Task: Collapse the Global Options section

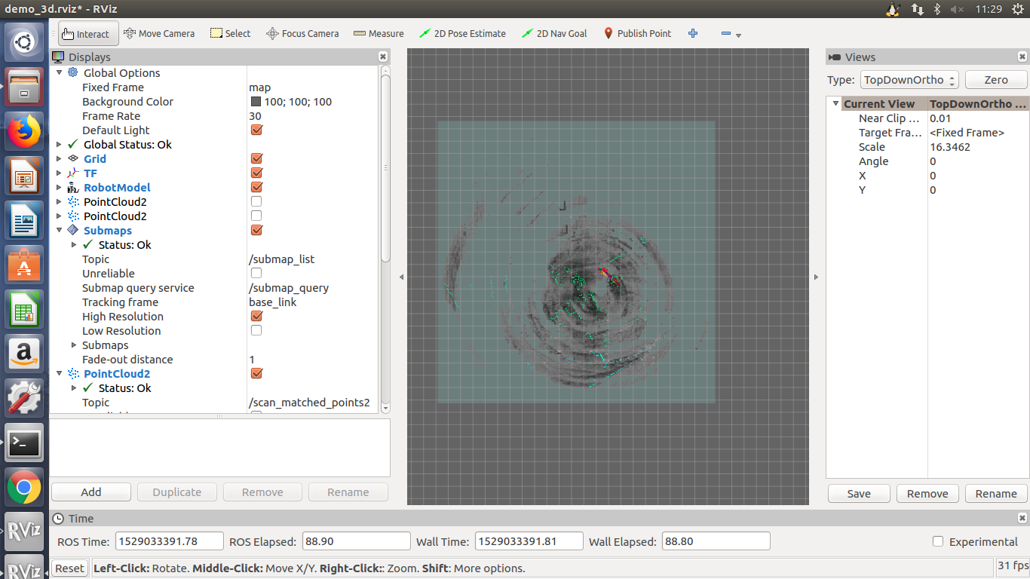Action: (60, 72)
